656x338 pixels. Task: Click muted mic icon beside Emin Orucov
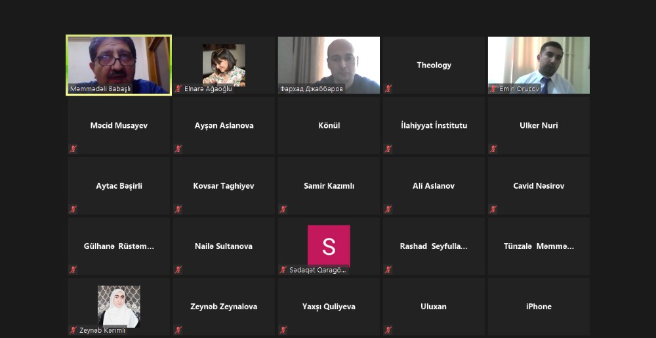[494, 88]
